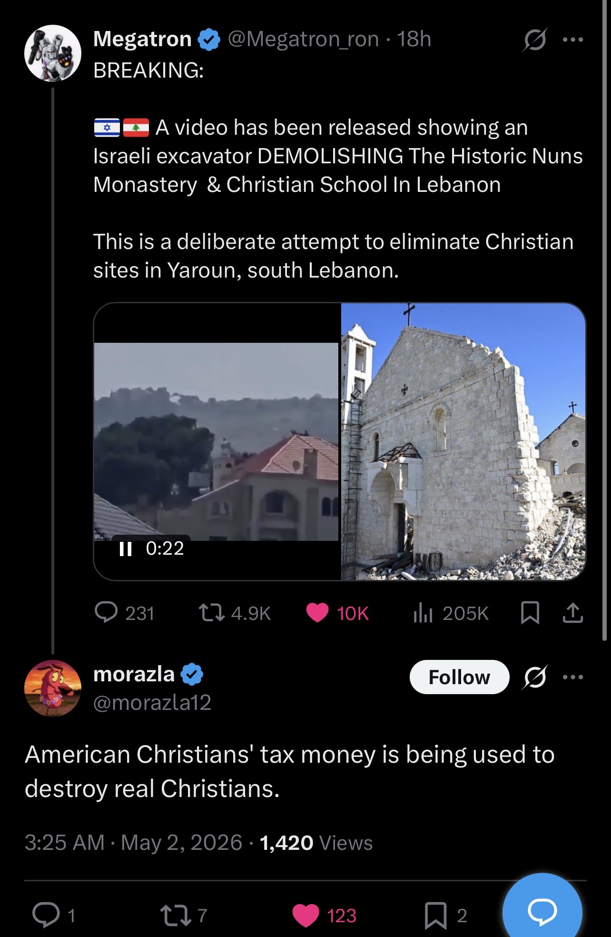Reply to Megatron's post via comment icon
Image resolution: width=611 pixels, height=937 pixels.
[106, 612]
